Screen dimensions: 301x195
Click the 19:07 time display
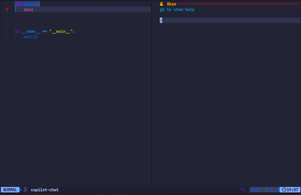(x=292, y=190)
